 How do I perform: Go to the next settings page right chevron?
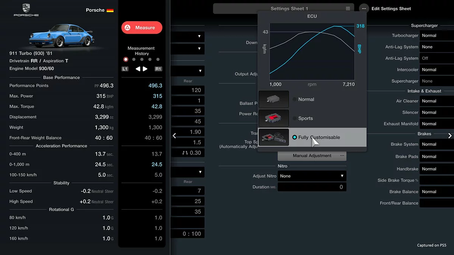pos(450,136)
